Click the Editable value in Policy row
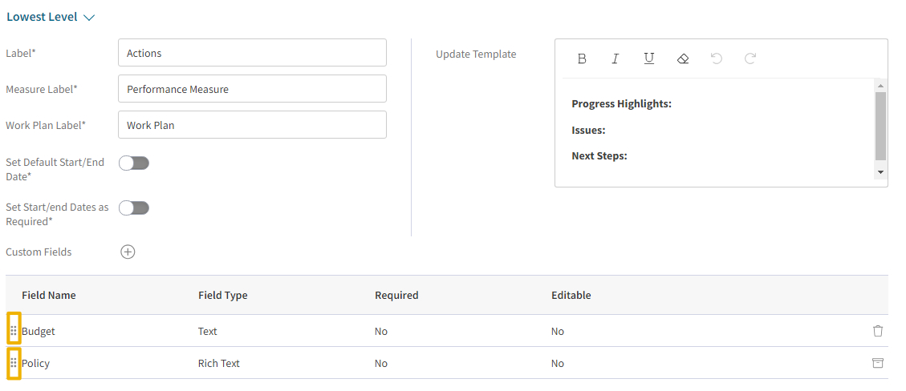The image size is (906, 391). coord(558,363)
